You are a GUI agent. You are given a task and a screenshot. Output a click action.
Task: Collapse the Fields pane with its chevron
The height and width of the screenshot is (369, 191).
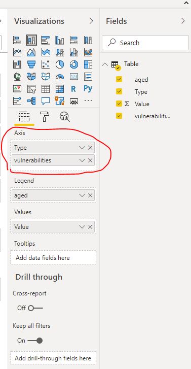[x=183, y=21]
